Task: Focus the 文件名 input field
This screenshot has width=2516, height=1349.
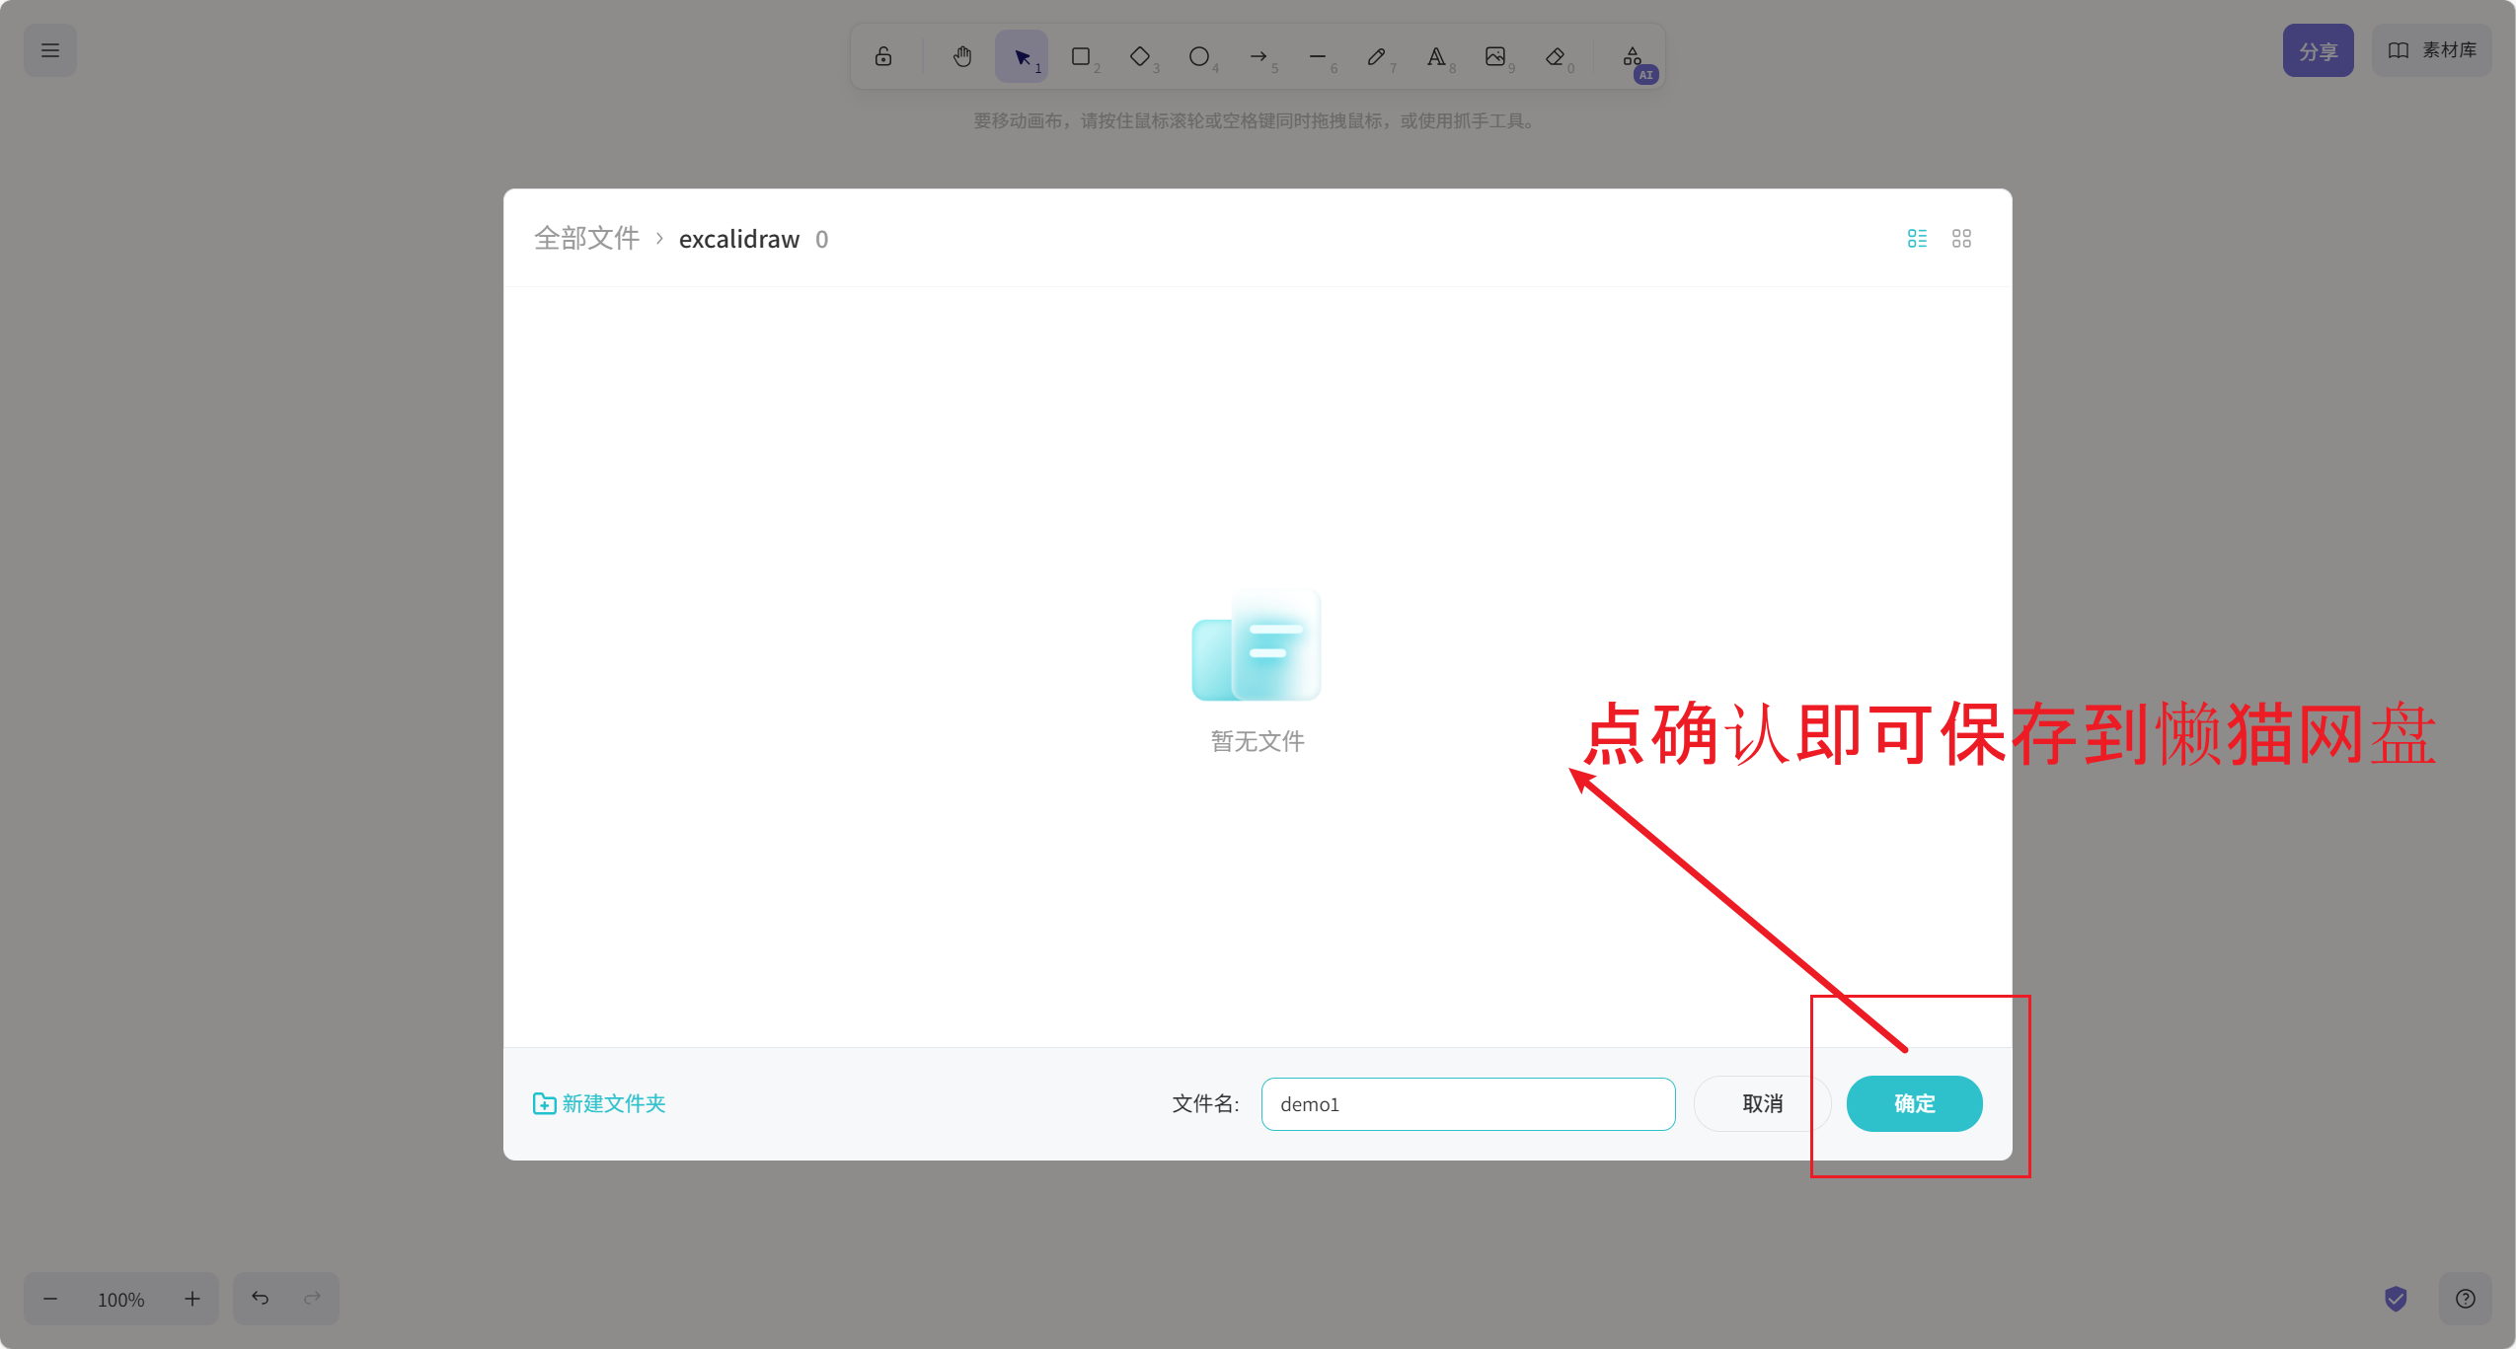Action: 1468,1103
